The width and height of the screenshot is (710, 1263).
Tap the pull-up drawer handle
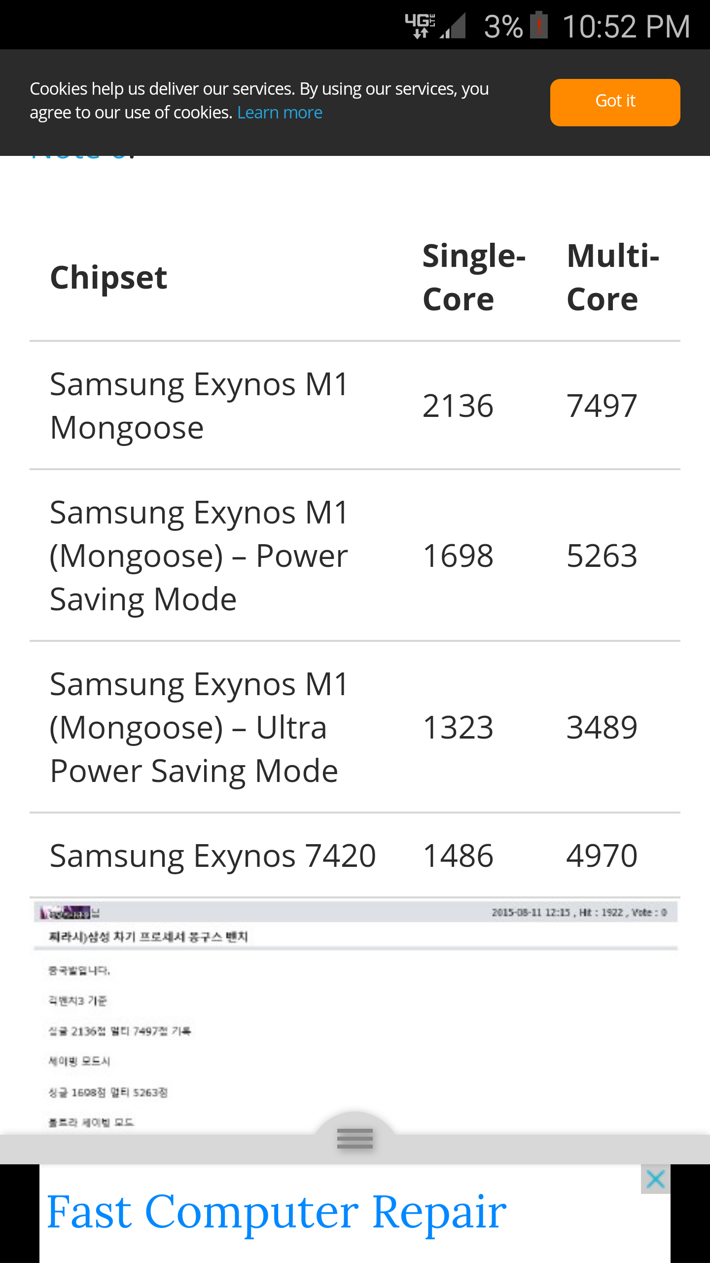click(x=355, y=1139)
